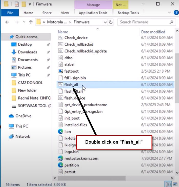The height and width of the screenshot is (187, 179).
Task: Go up one folder level
Action: pos(31,22)
